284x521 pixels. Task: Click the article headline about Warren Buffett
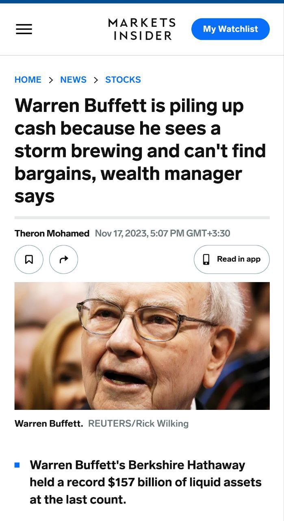pos(140,151)
